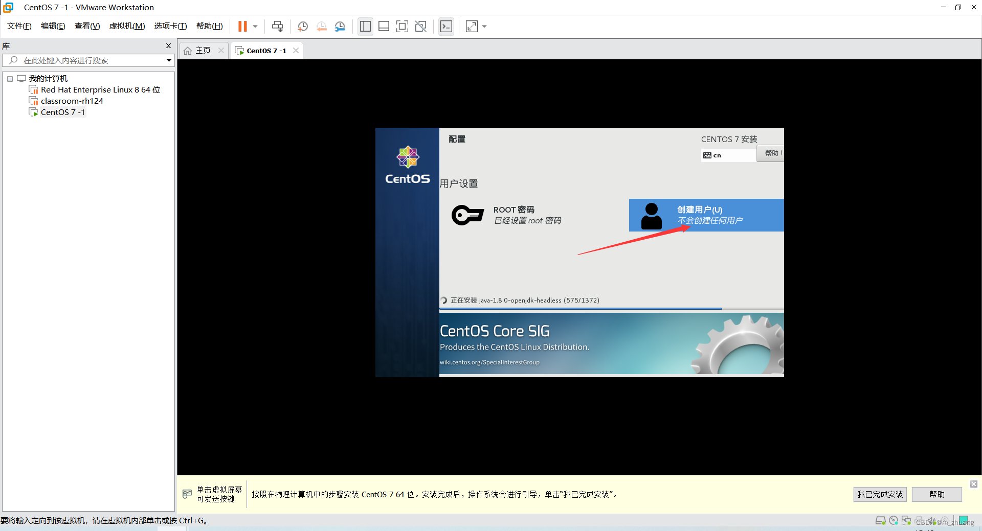982x531 pixels.
Task: Click the teal message log status icon
Action: [x=964, y=520]
